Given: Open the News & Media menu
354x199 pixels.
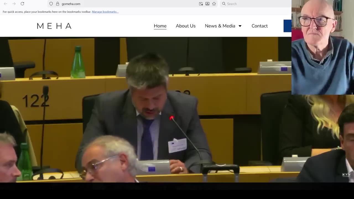Looking at the screenshot, I should tap(220, 26).
